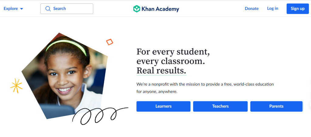Click the underlined "Real results." text
Image resolution: width=311 pixels, height=137 pixels.
point(161,70)
